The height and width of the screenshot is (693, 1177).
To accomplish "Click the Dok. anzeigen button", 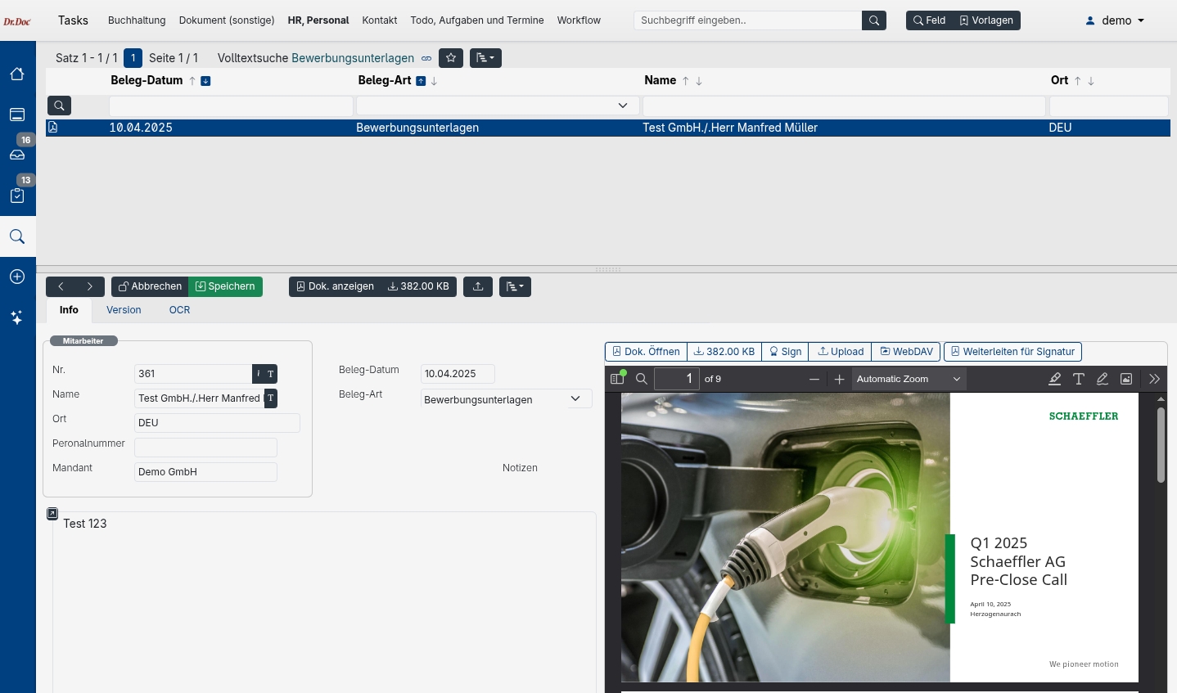I will tap(335, 286).
